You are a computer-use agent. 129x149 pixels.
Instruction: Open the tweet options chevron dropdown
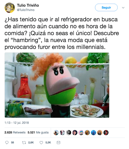coord(123,8)
